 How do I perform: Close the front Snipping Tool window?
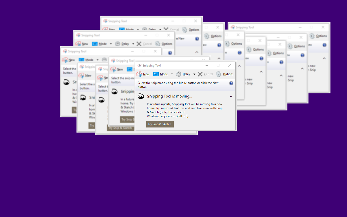(230, 65)
